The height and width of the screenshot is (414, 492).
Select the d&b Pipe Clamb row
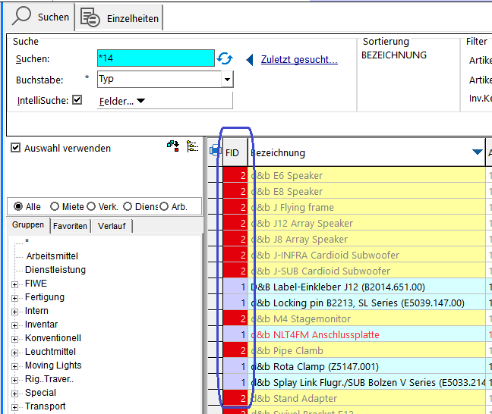[x=367, y=351]
